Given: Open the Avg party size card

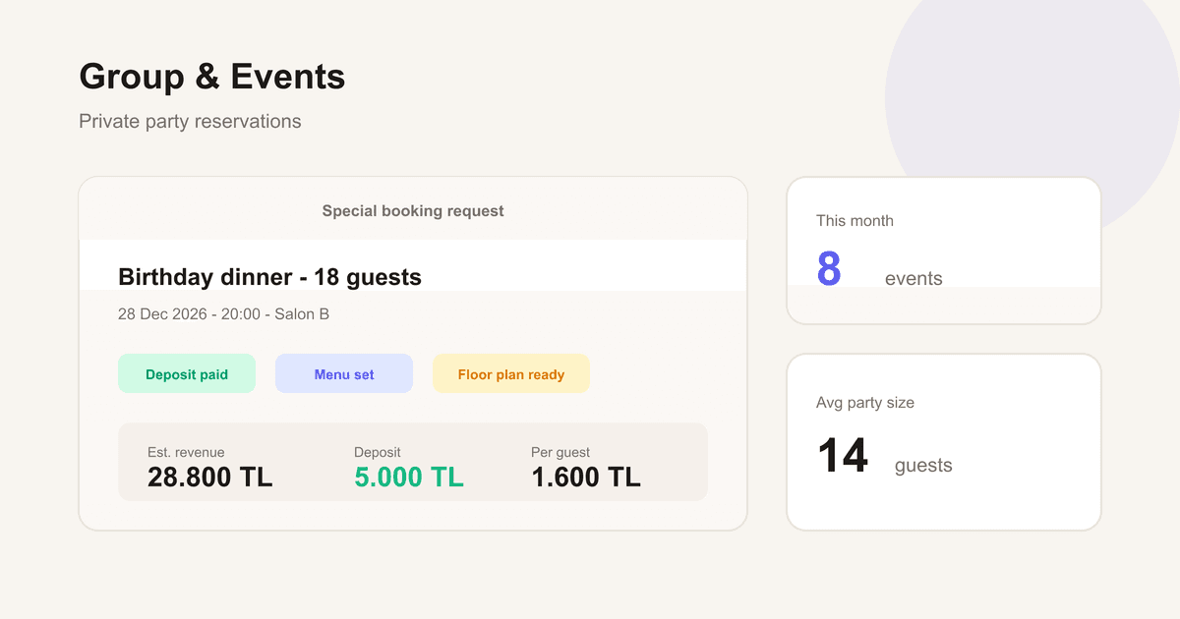Looking at the screenshot, I should click(944, 442).
